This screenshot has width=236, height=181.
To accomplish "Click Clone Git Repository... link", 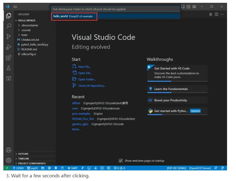I will [x=92, y=86].
